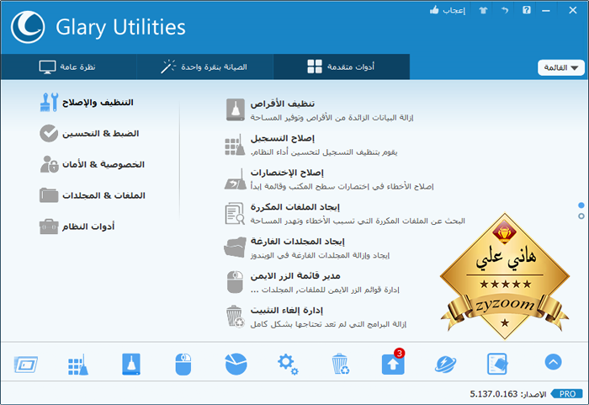Click the checkmark icon for الضبط & التحسين
Image resolution: width=589 pixels, height=405 pixels.
(49, 134)
